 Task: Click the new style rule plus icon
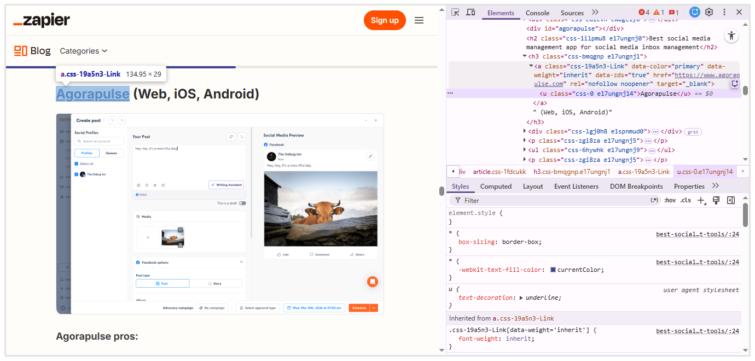click(701, 201)
